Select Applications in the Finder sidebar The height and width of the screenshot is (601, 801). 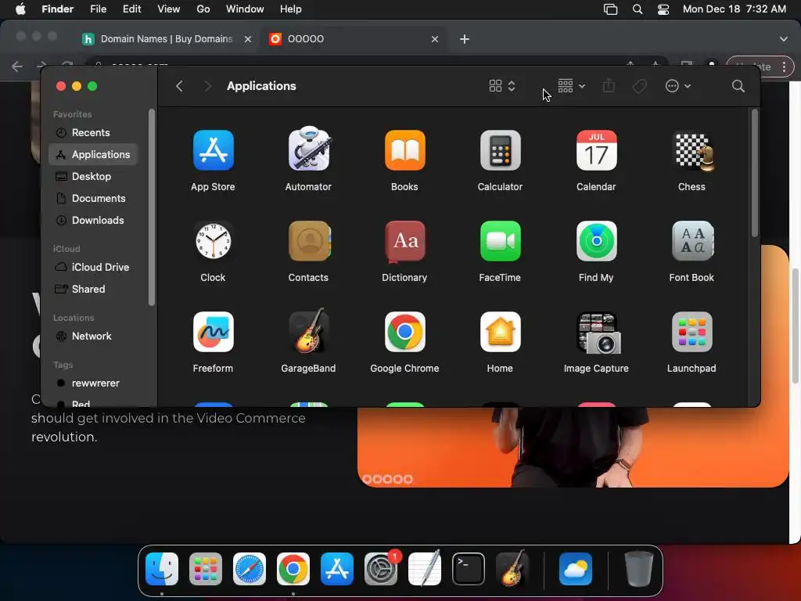point(93,154)
